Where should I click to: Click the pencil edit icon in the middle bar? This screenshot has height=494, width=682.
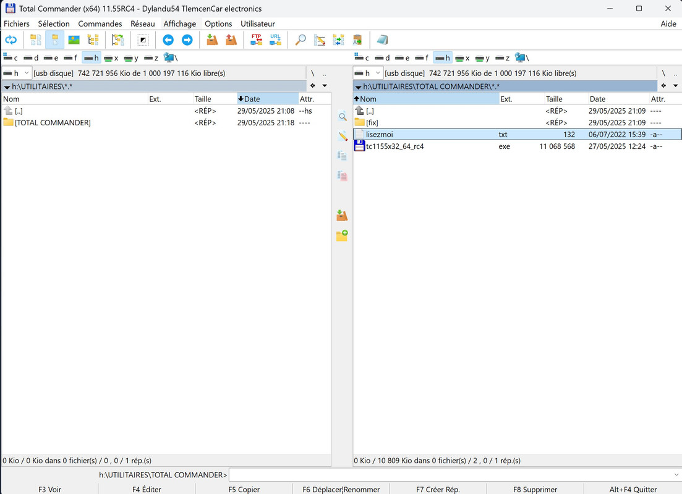(x=343, y=136)
